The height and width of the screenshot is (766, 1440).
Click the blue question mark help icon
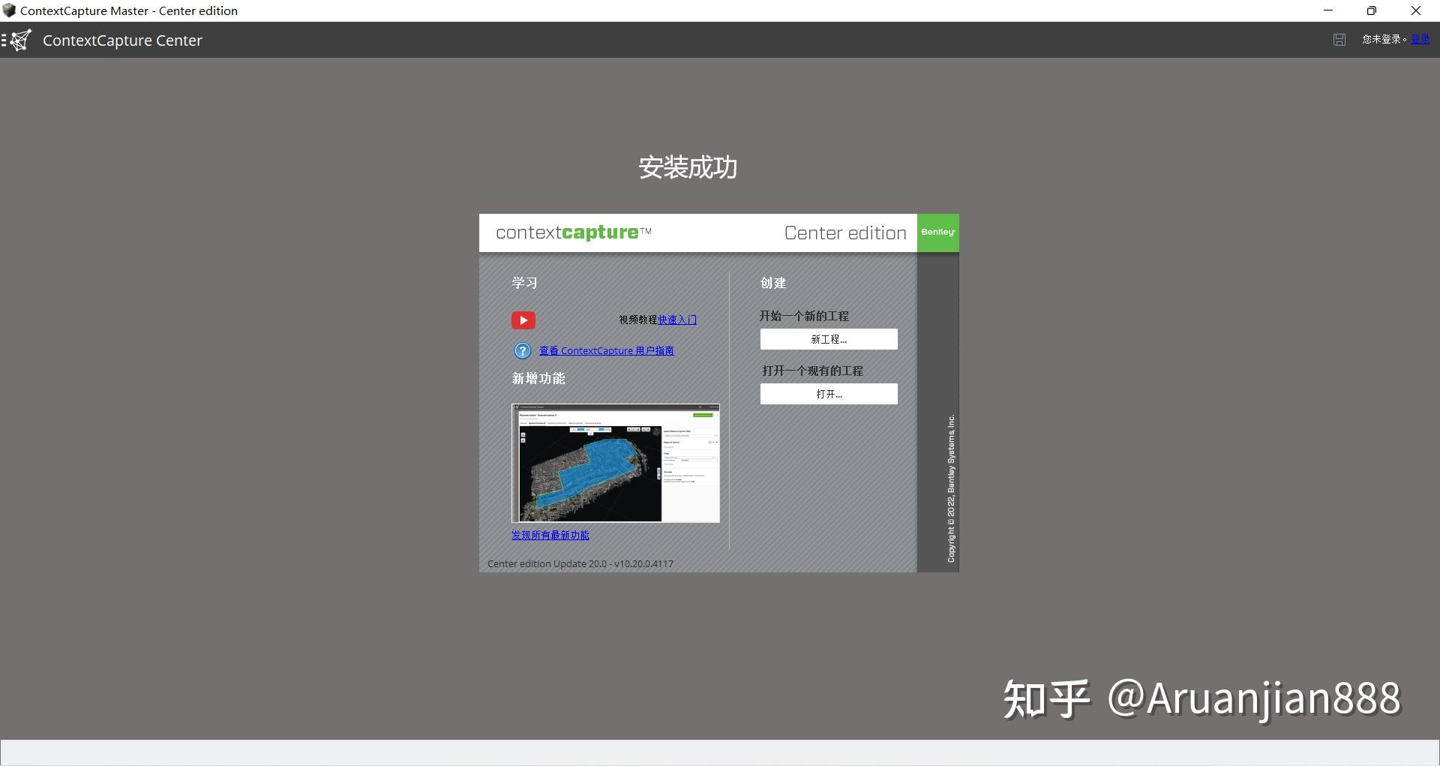522,350
